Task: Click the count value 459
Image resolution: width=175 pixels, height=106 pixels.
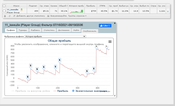Action: (36, 11)
